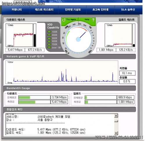Click the download level bar beside the download graph
Image resolution: width=145 pixels, height=141 pixels.
(35, 35)
